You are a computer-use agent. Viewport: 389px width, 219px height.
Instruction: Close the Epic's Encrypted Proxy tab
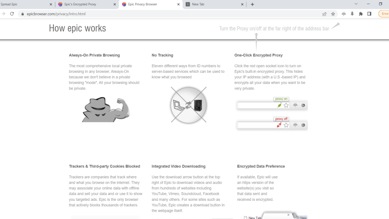click(114, 5)
